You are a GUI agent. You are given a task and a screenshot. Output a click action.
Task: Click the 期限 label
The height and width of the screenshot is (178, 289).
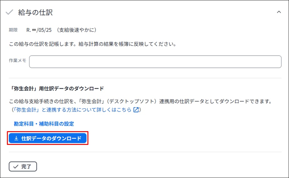13,30
